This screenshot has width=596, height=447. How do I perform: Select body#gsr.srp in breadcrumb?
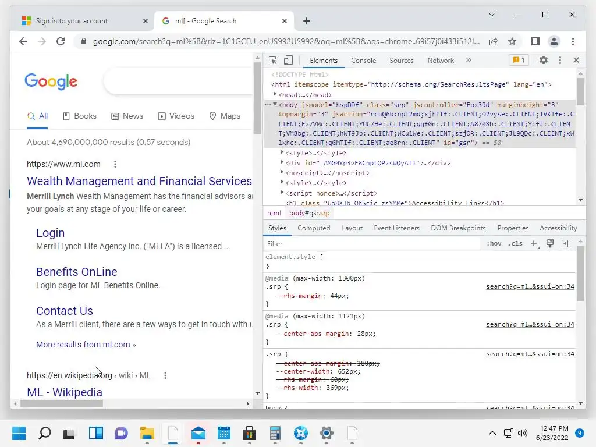click(309, 213)
